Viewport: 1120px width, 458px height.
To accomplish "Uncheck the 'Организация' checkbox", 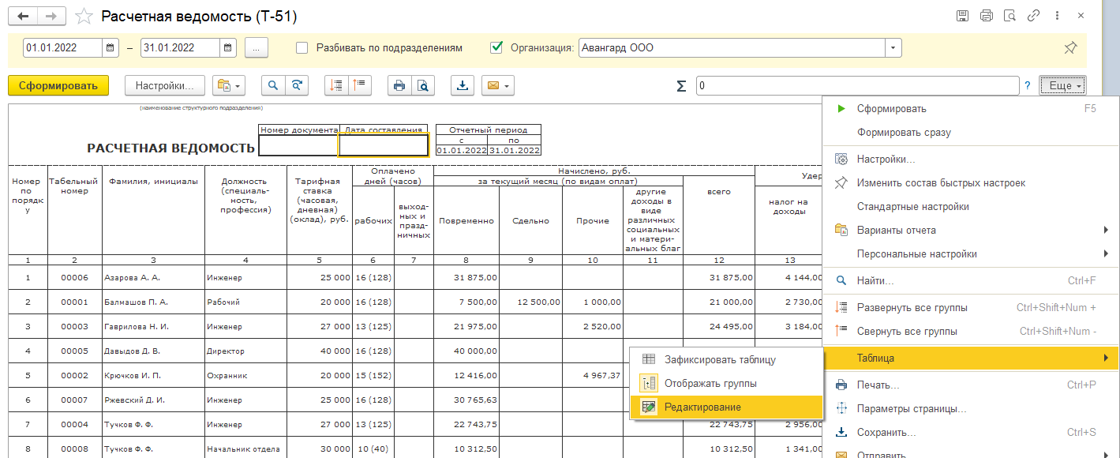I will click(x=496, y=48).
